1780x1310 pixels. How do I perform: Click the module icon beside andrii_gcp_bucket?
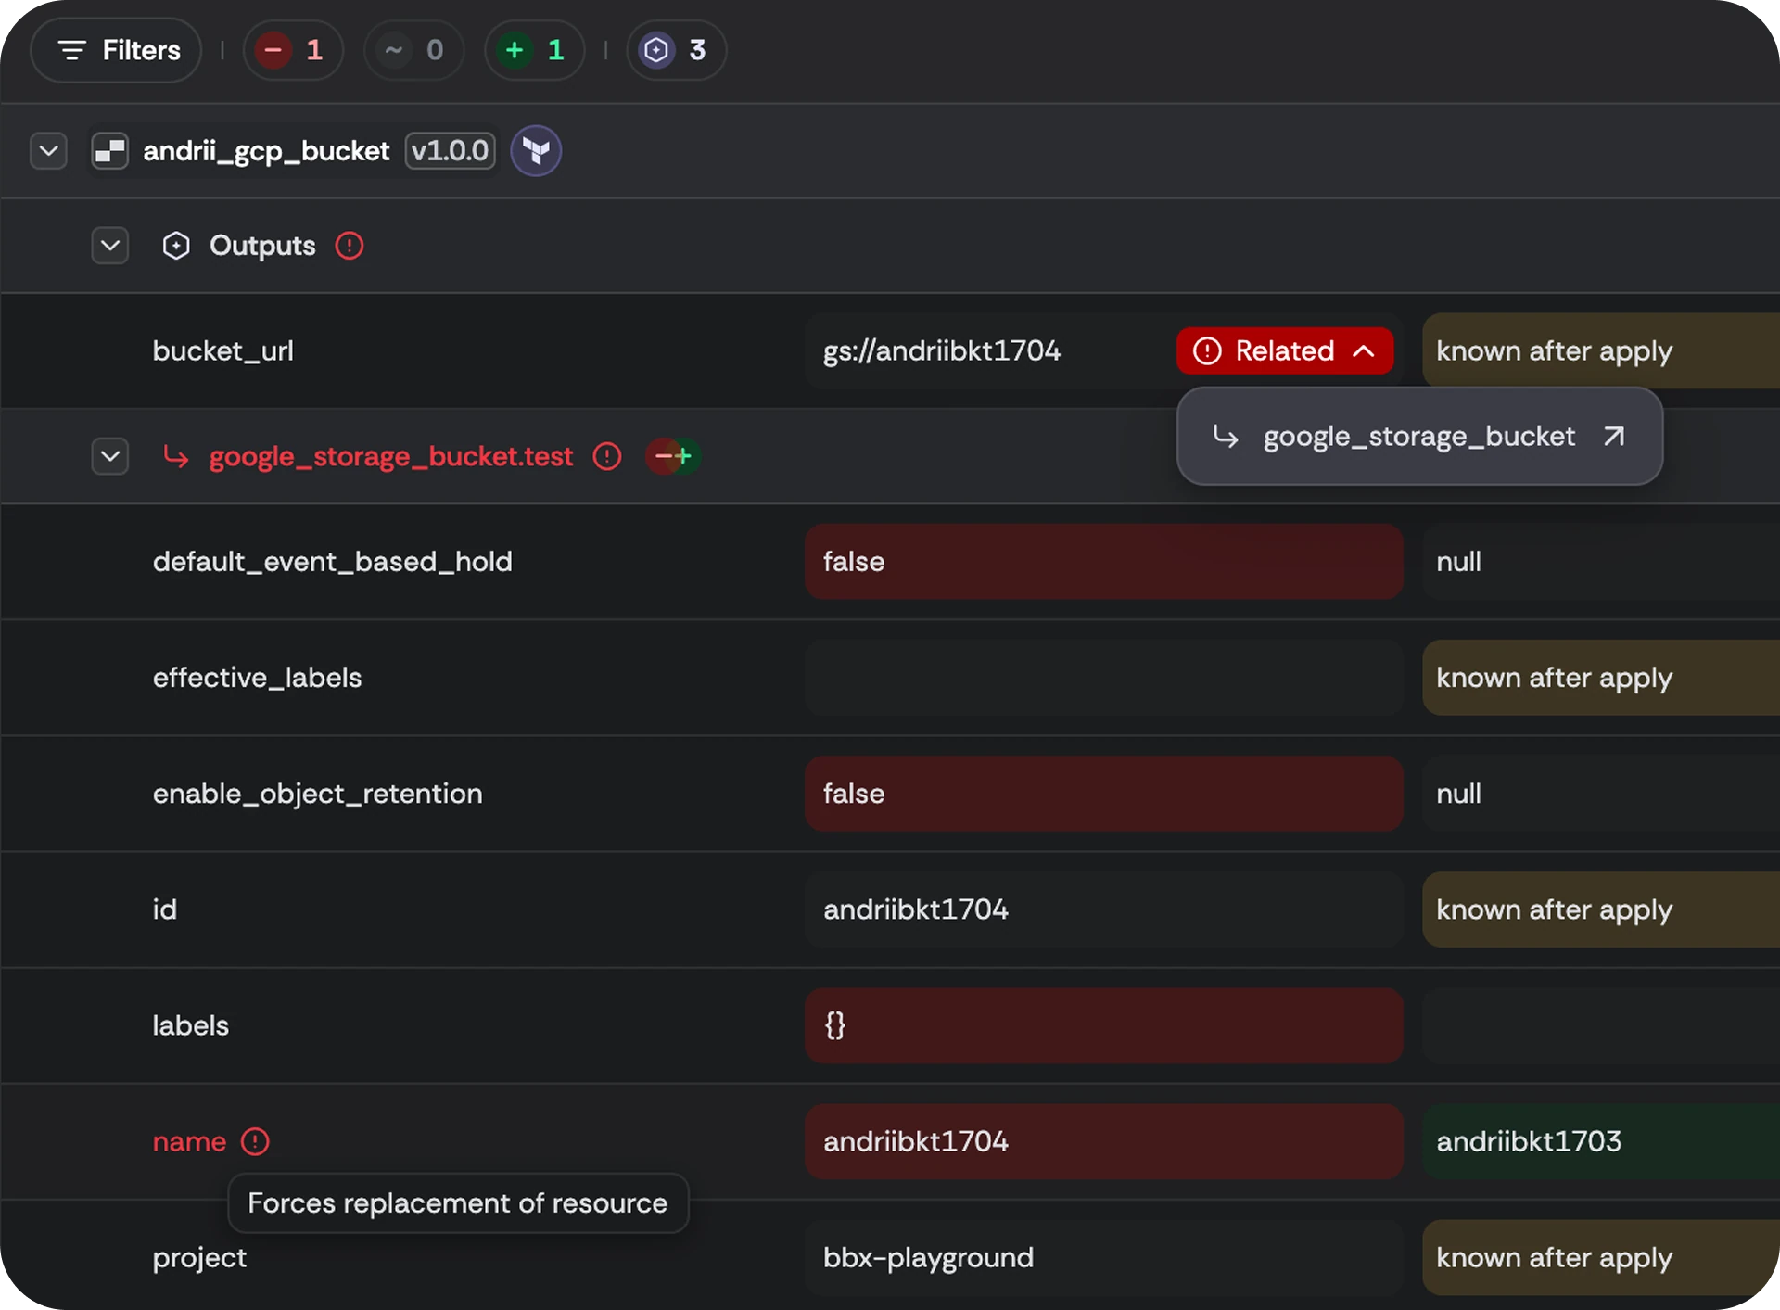point(110,150)
